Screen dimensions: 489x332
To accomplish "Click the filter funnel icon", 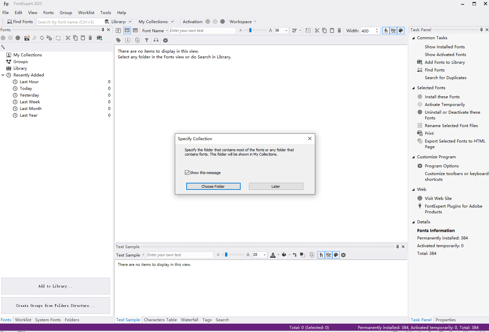I will (x=147, y=40).
